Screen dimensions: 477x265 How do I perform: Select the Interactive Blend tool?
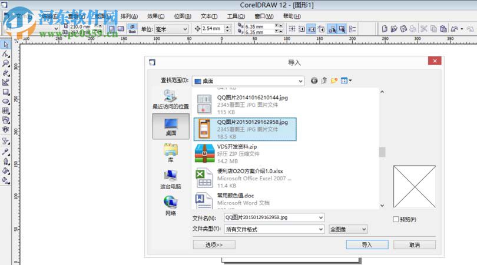(5, 141)
